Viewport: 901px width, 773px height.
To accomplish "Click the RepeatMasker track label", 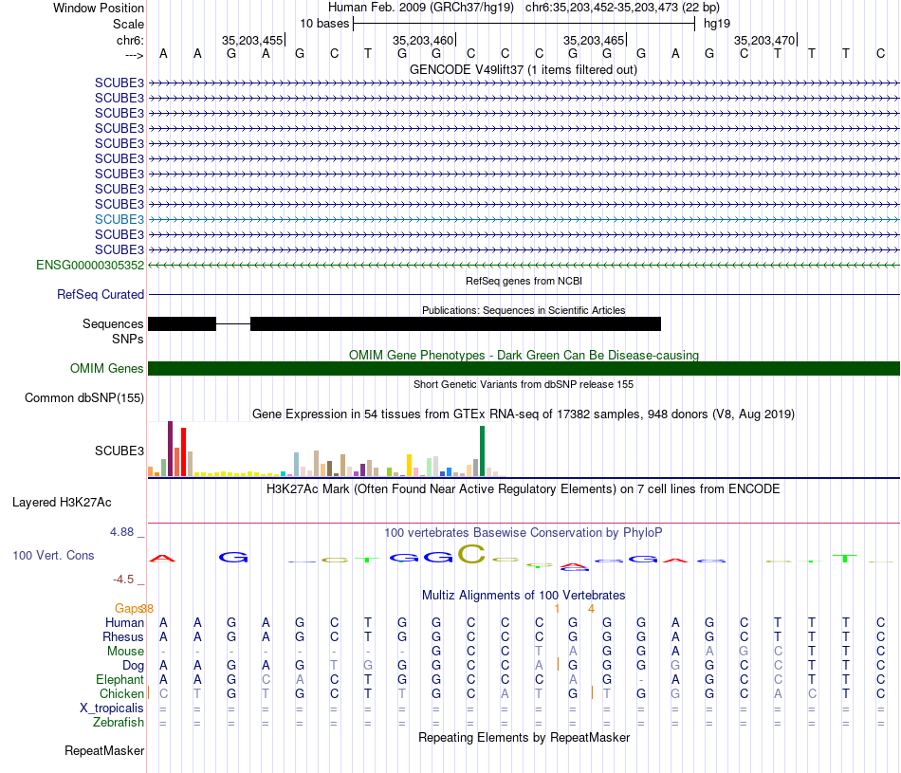I will click(104, 750).
